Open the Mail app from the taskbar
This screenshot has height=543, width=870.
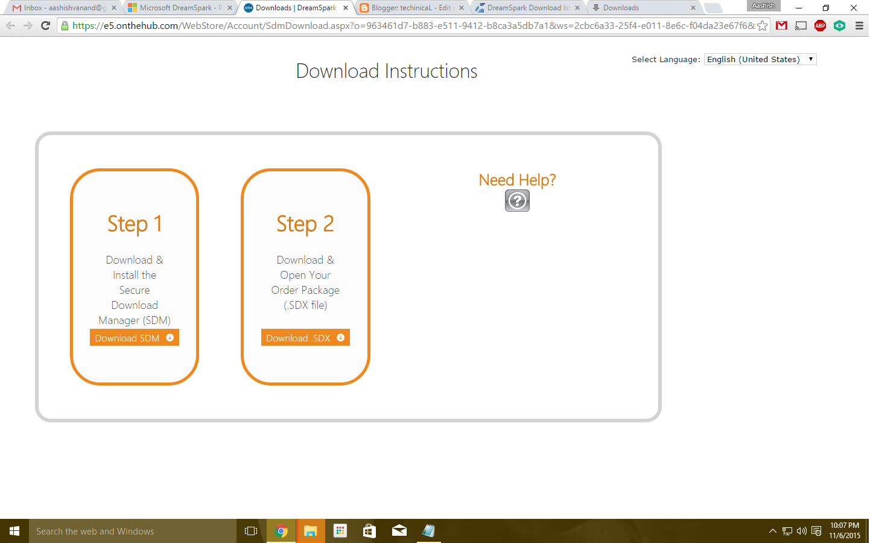click(398, 531)
